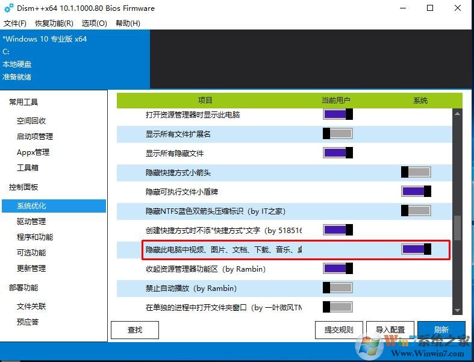This screenshot has height=362, width=474.
Task: Click scrollbar down arrow in options list
Action: click(457, 310)
